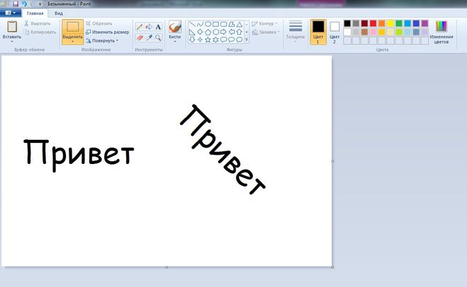Choose the Up arrow shape
The image size is (467, 287).
239,32
